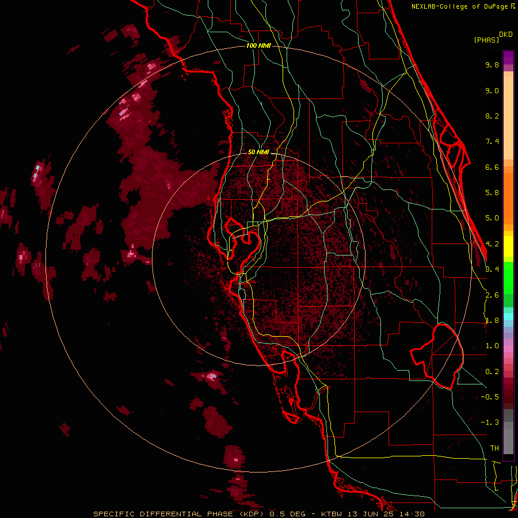The width and height of the screenshot is (518, 518).
Task: Select the 5.8 value on color scale
Action: pos(492,193)
